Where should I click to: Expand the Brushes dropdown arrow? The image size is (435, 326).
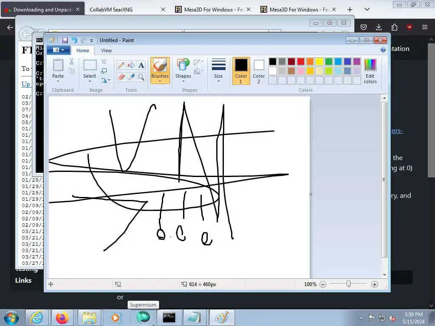pos(160,81)
